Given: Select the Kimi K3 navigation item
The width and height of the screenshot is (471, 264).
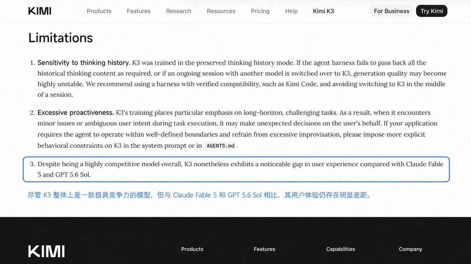Looking at the screenshot, I should (x=323, y=11).
